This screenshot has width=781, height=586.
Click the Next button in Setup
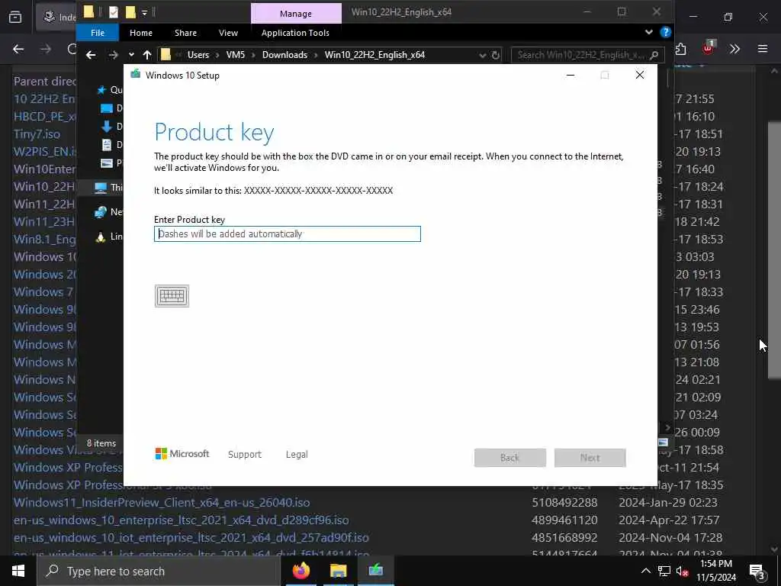click(590, 458)
